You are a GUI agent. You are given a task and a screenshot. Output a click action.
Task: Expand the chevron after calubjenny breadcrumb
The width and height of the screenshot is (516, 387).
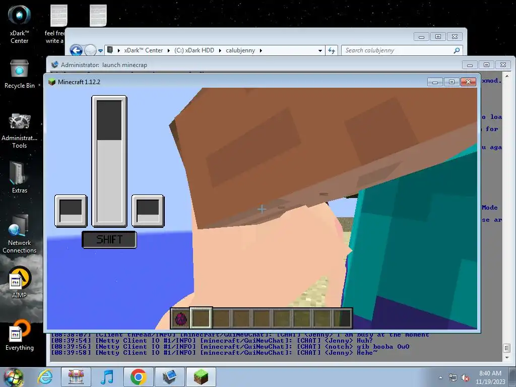click(261, 50)
